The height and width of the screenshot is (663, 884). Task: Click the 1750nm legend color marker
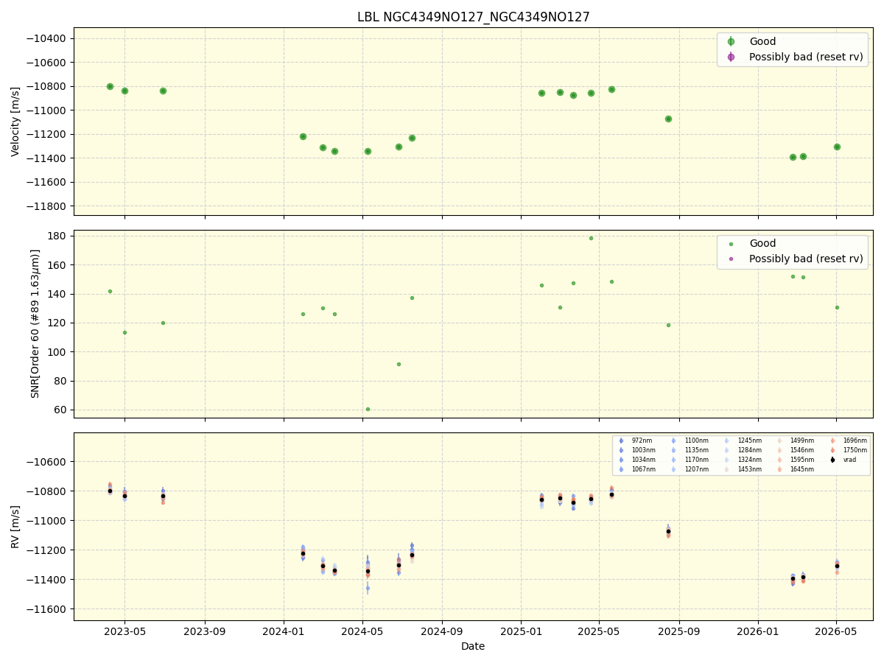(832, 450)
